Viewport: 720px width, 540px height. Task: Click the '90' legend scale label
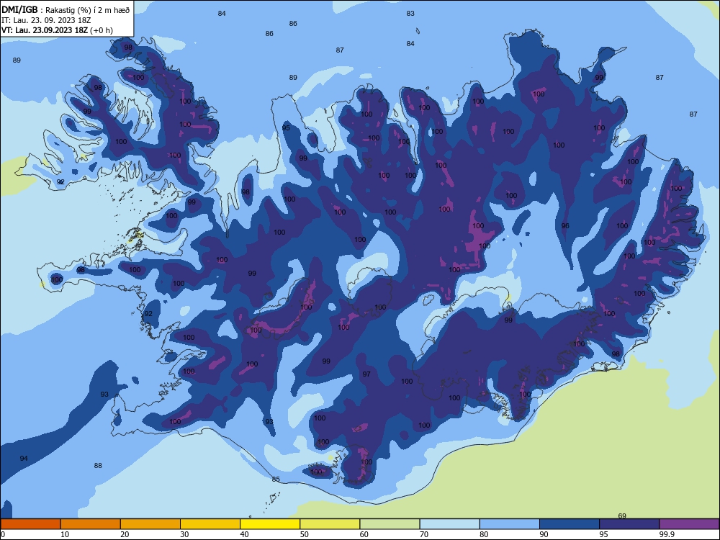tap(544, 534)
